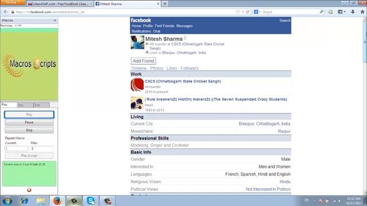Open the Windows Start button
367x206 pixels.
(x=7, y=201)
